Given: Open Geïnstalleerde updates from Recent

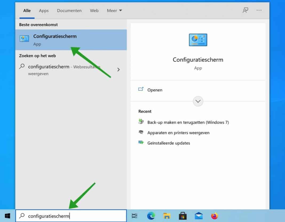Looking at the screenshot, I should (x=168, y=143).
